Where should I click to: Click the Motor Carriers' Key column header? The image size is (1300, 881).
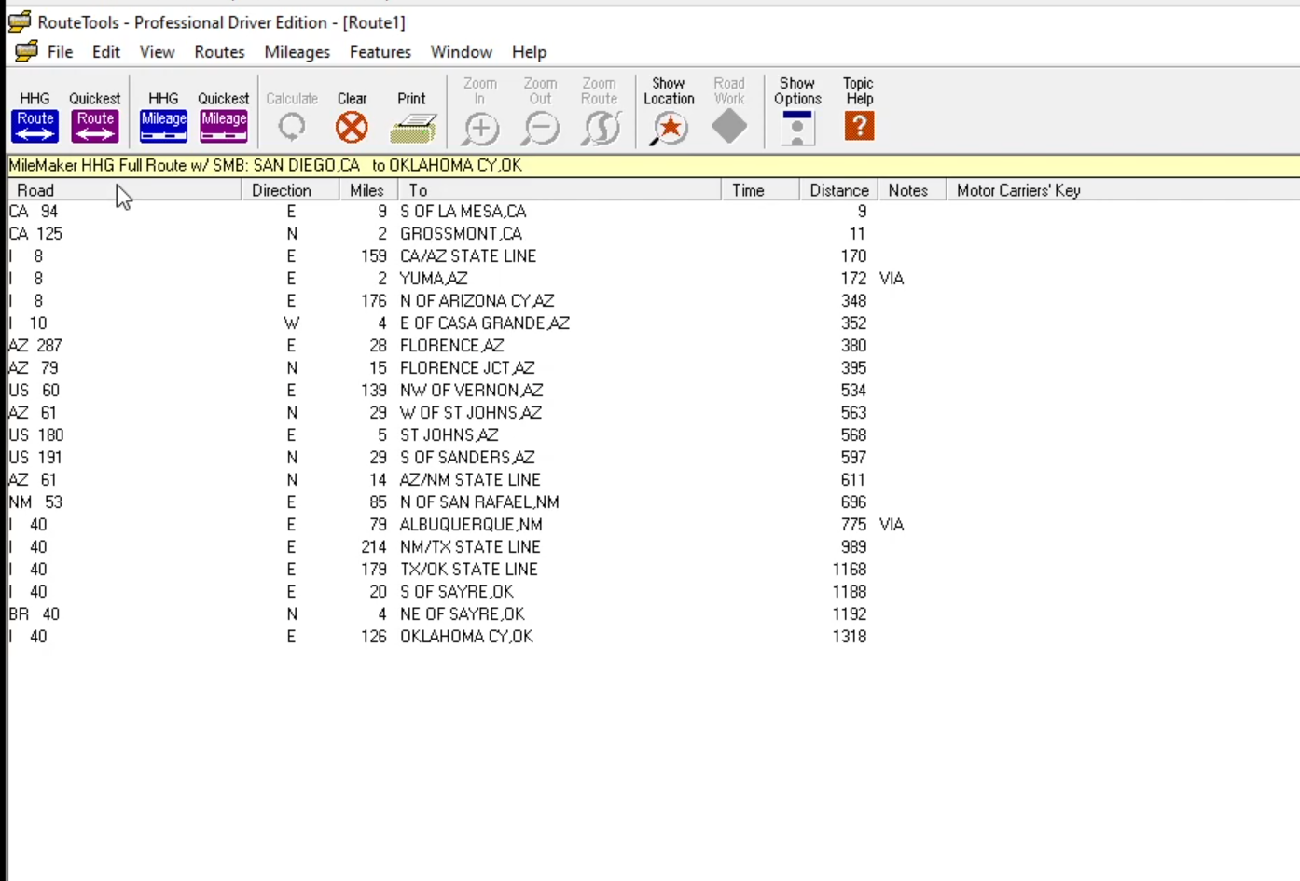(1123, 190)
